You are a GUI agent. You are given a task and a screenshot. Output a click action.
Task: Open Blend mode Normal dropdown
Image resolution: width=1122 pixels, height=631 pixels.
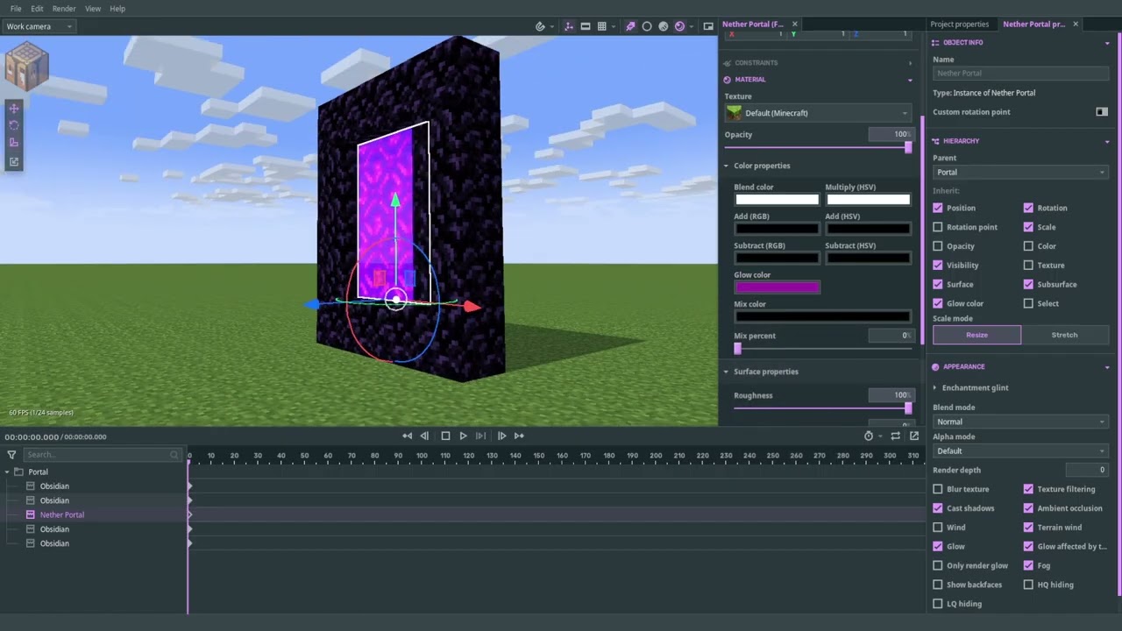(x=1020, y=422)
